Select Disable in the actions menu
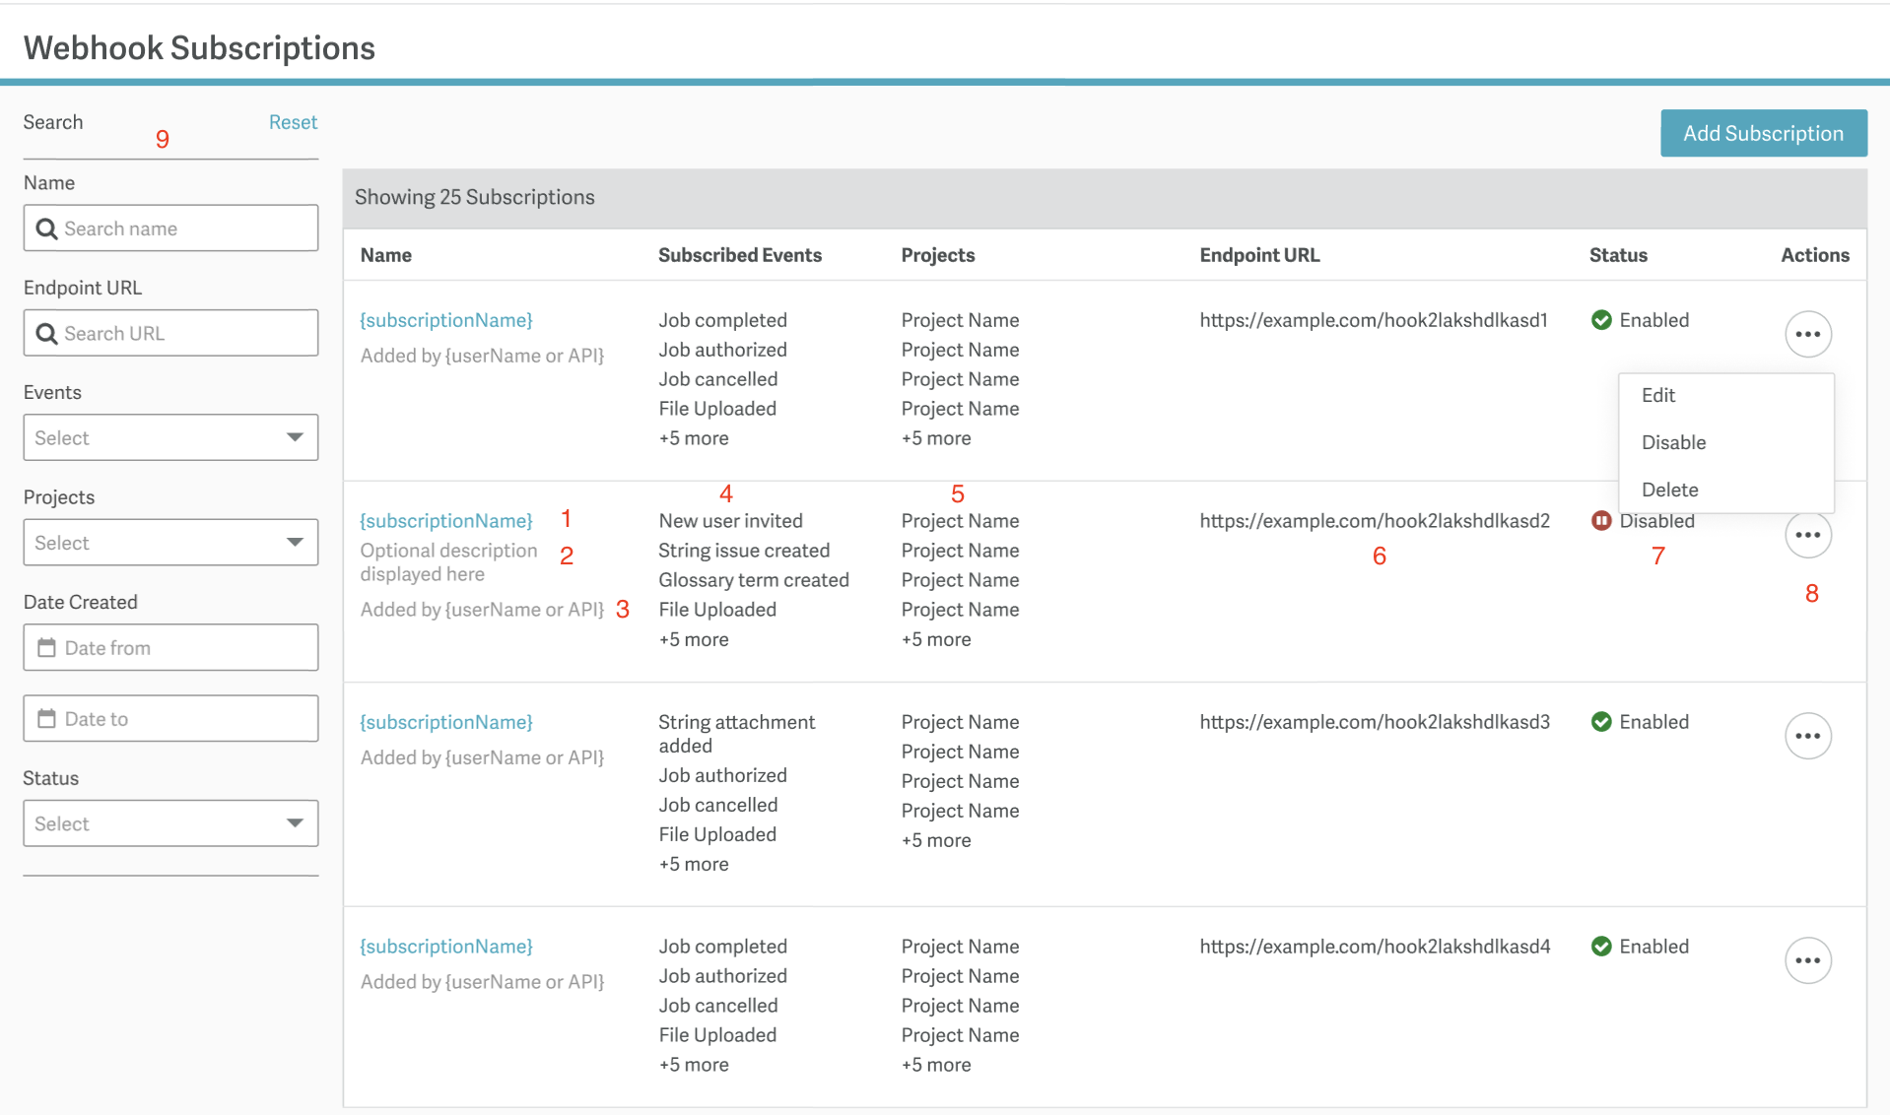 pyautogui.click(x=1672, y=442)
